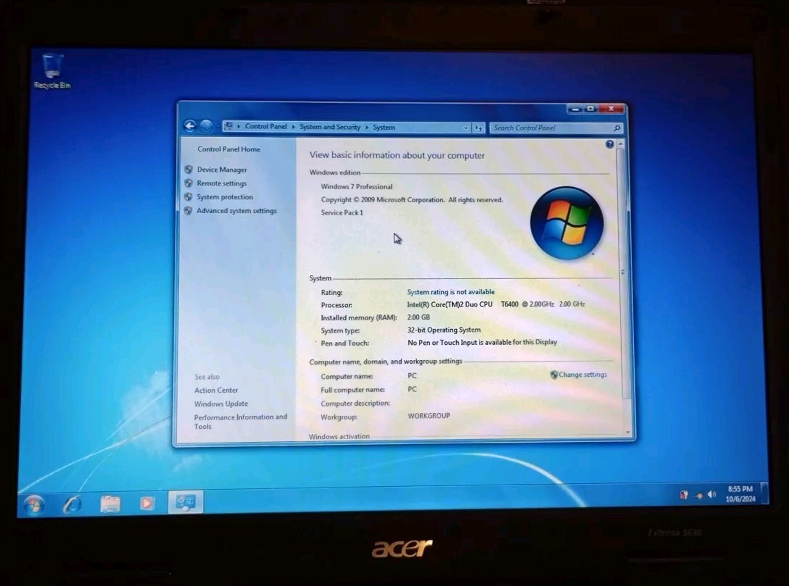Open Advanced system settings
This screenshot has height=586, width=789.
pyautogui.click(x=236, y=211)
